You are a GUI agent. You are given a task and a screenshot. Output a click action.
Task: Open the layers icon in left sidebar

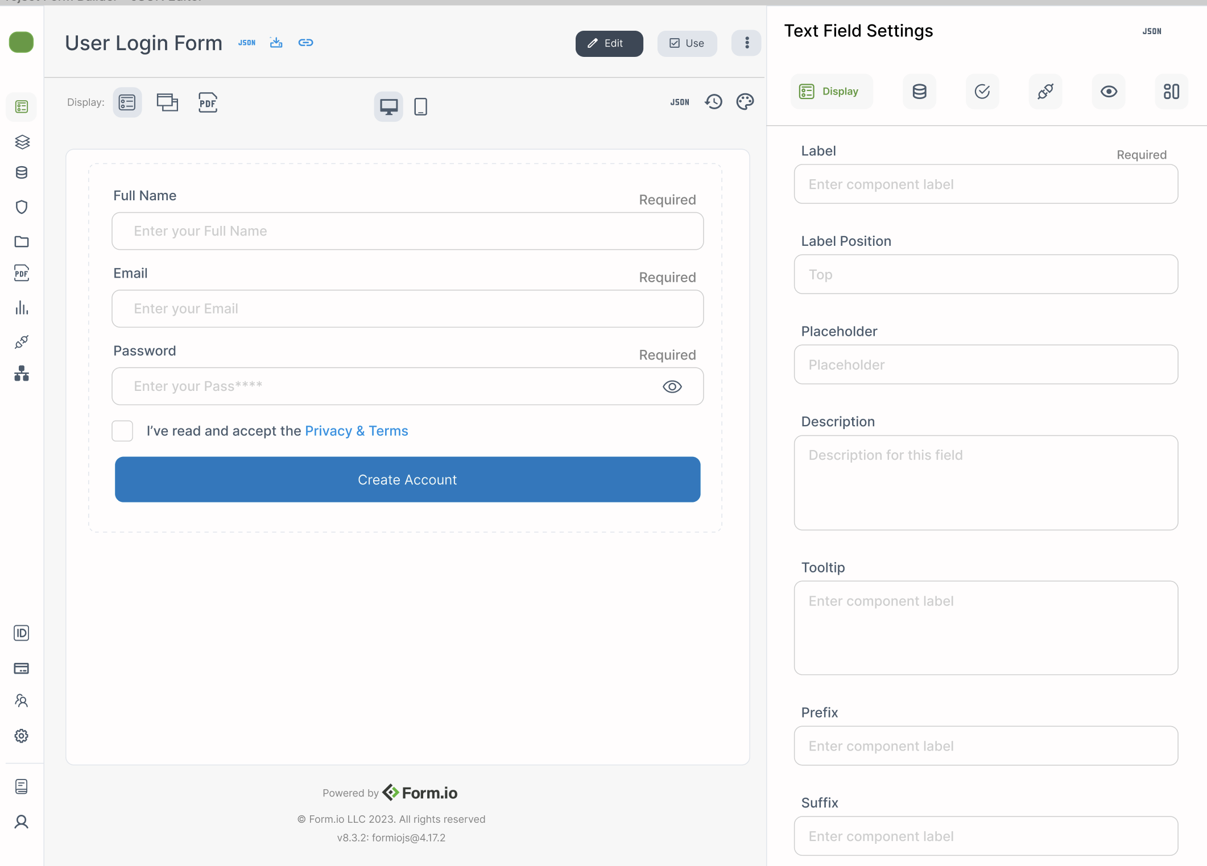pyautogui.click(x=22, y=142)
